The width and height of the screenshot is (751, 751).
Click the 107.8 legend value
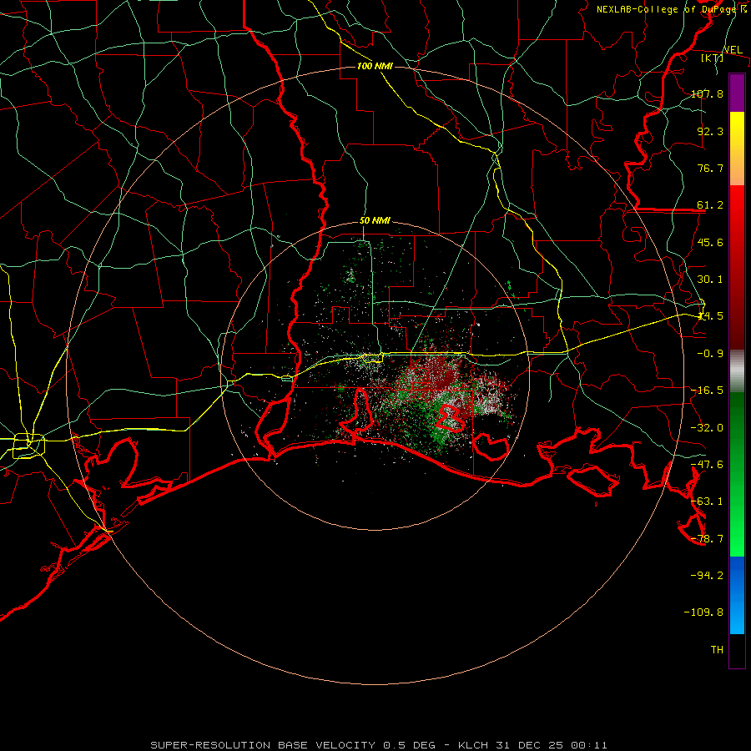tap(708, 93)
